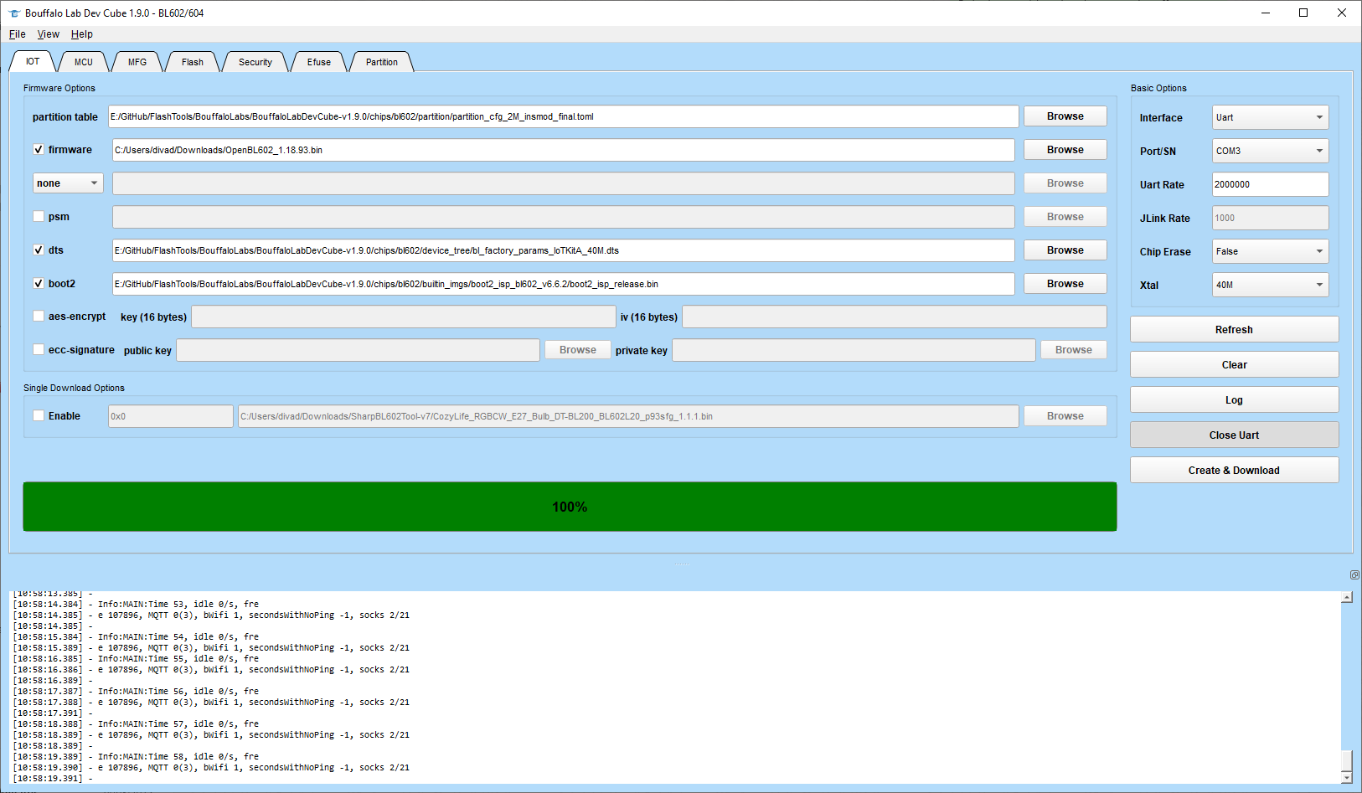Open the Xtal dropdown showing 40M

[1270, 285]
